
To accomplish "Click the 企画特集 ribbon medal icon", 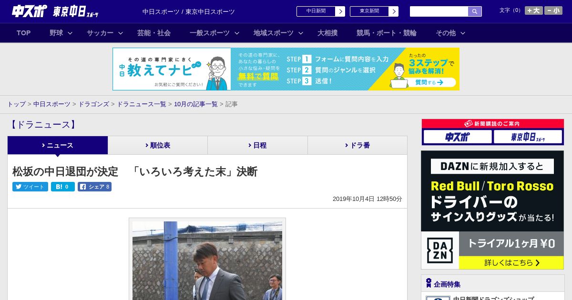I will click(429, 283).
